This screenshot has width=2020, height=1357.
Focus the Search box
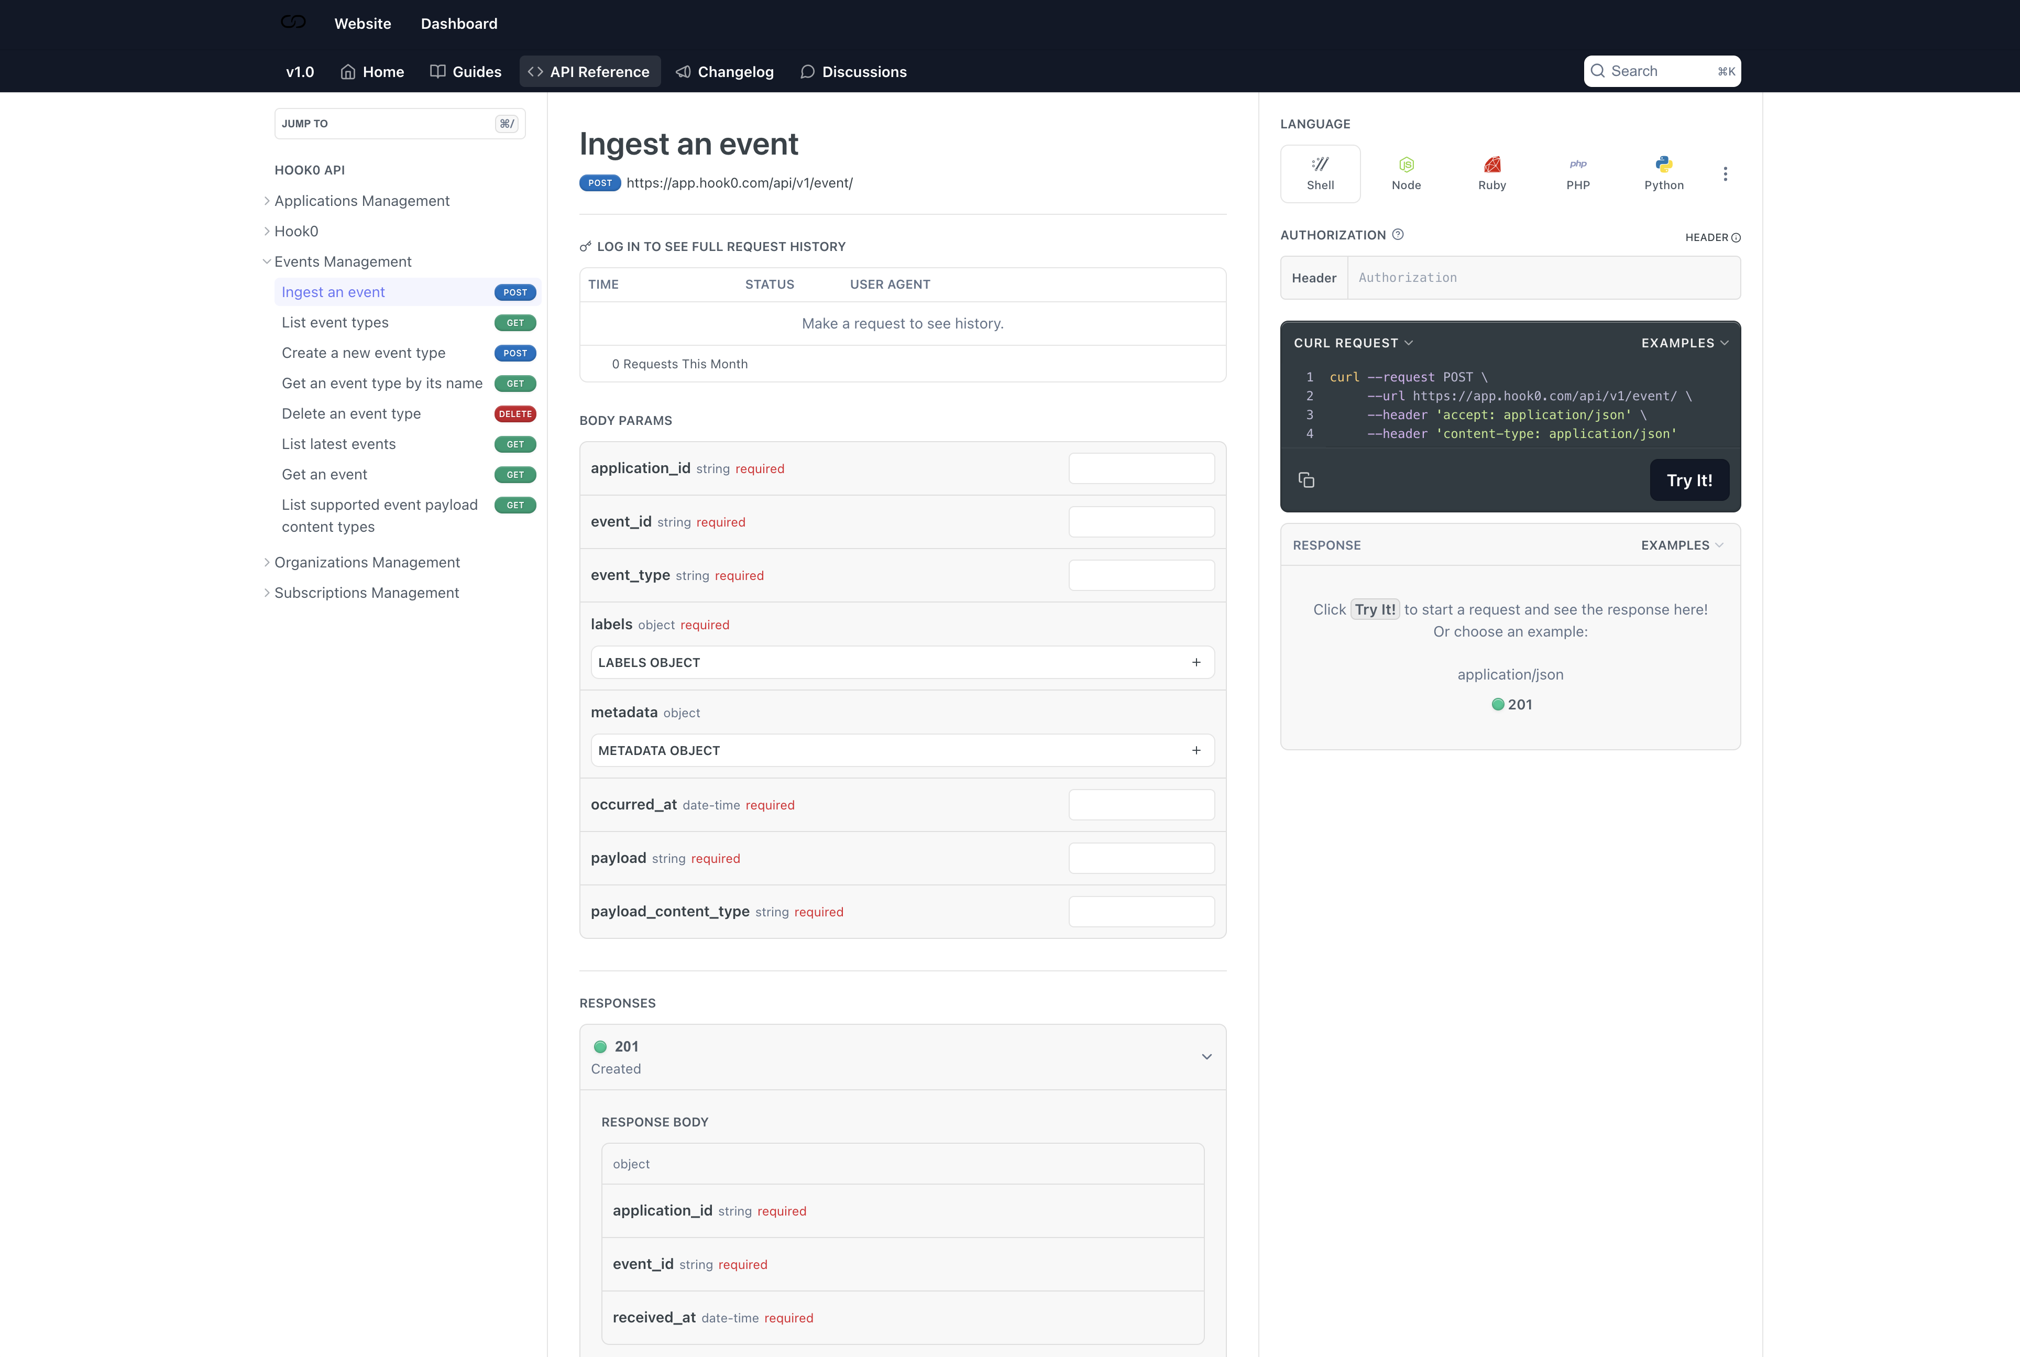(1662, 71)
